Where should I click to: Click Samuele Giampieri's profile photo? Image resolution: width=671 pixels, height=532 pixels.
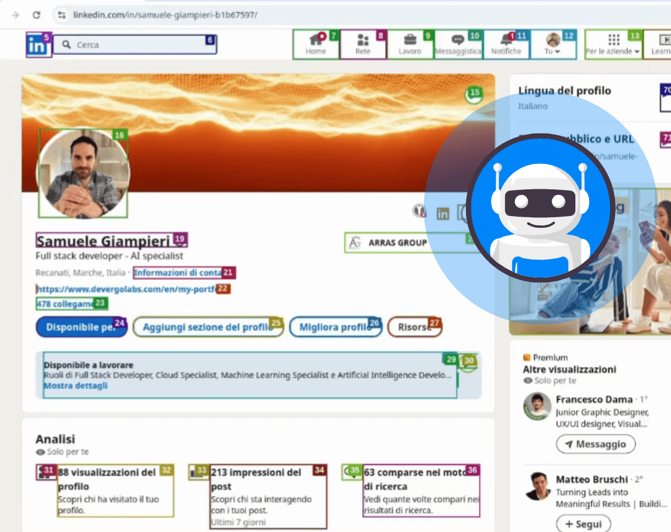(x=83, y=173)
